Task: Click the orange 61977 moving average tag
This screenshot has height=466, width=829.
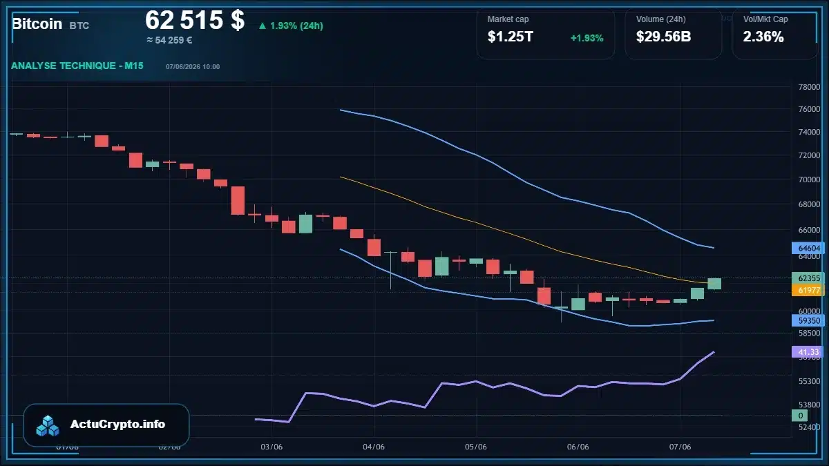Action: (808, 291)
